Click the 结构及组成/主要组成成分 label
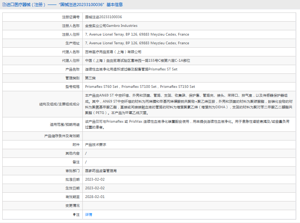The image size is (300, 223). (59, 104)
